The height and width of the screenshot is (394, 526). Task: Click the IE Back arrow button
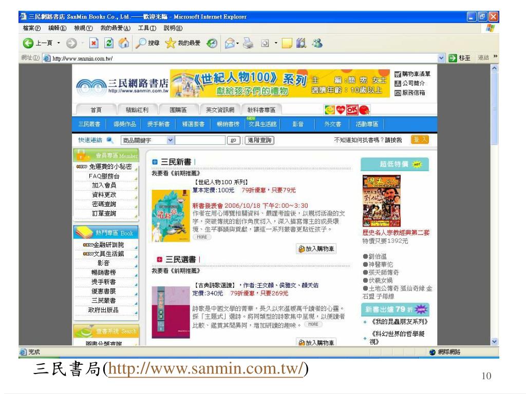[28, 43]
